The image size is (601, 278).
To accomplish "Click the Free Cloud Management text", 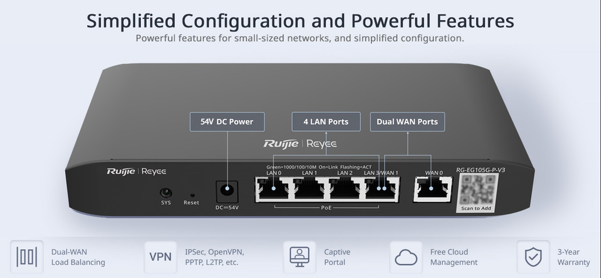I will point(454,257).
